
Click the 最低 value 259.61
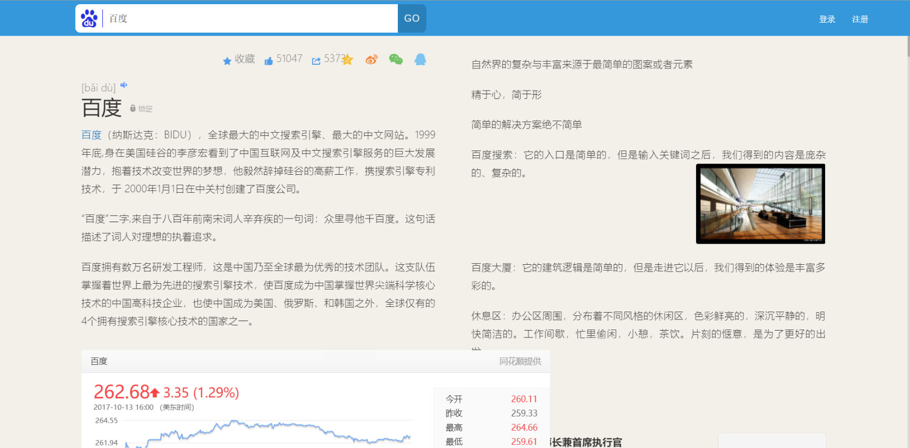pos(524,442)
